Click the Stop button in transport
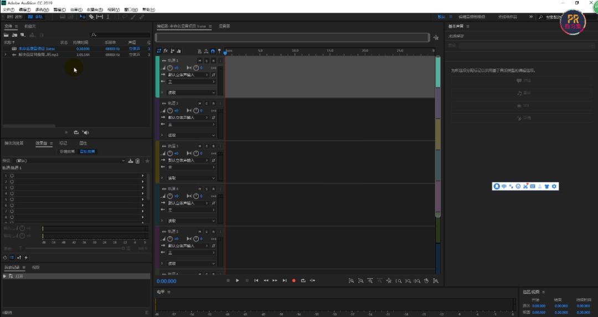 (x=228, y=281)
